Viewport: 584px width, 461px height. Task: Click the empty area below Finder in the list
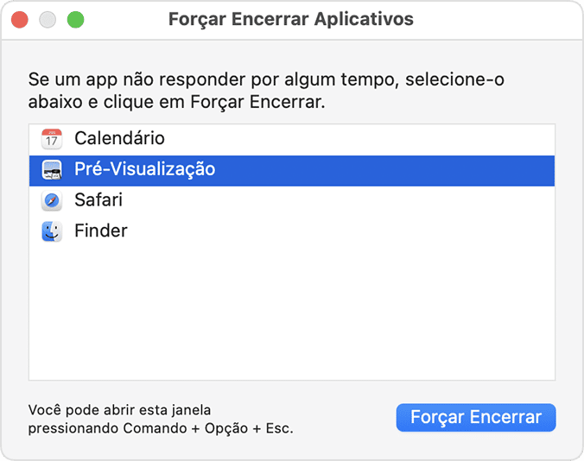click(291, 311)
